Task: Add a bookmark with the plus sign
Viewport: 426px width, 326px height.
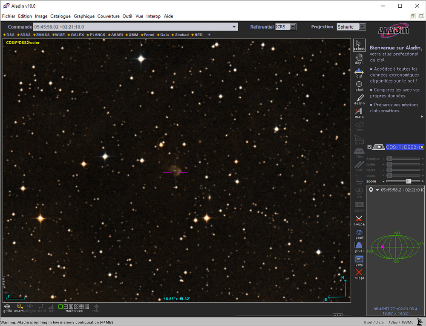Action: (209, 35)
